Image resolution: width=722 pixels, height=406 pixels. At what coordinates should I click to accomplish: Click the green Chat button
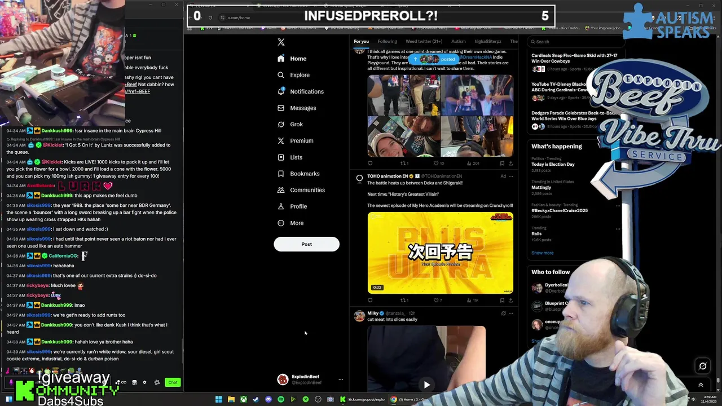pyautogui.click(x=173, y=382)
